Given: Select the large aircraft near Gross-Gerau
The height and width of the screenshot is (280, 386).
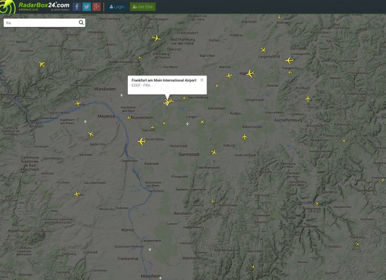Looking at the screenshot, I should tap(141, 141).
